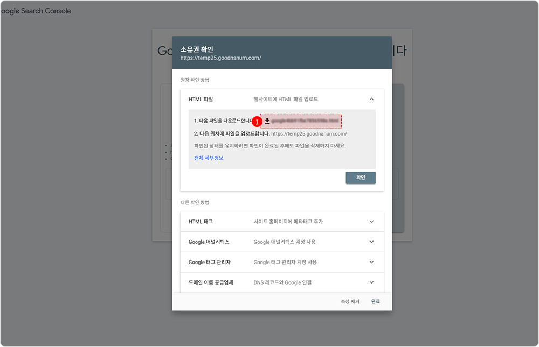The height and width of the screenshot is (347, 539).
Task: Select the 도메인 이름 공급업체 method label
Action: point(211,282)
